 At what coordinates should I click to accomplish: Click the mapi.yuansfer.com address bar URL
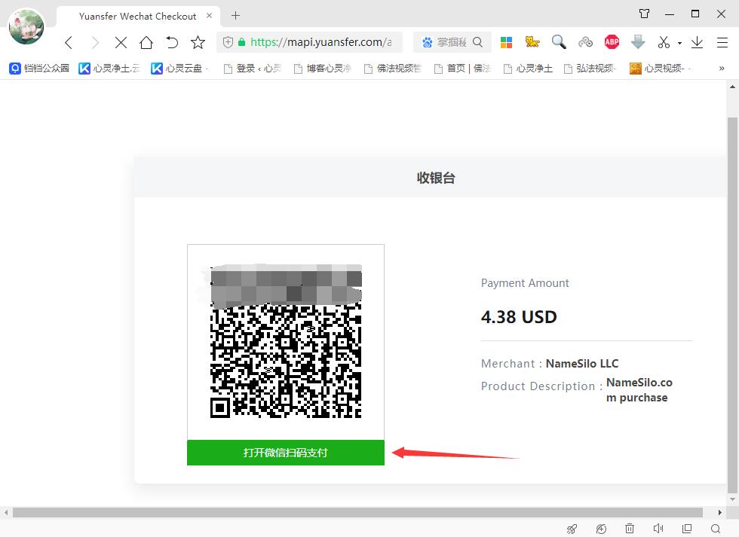click(x=320, y=42)
